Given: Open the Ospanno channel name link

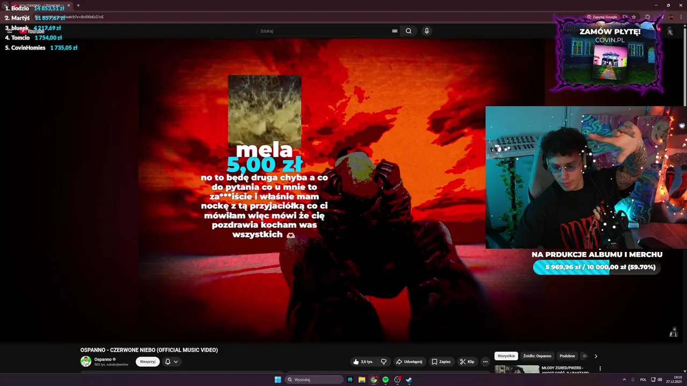Looking at the screenshot, I should (x=103, y=359).
